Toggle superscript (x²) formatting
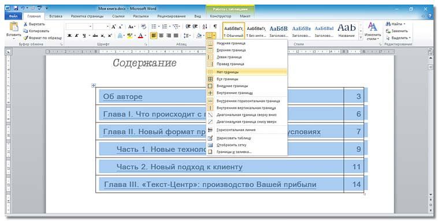Viewport: 438px width, 221px height. click(x=110, y=36)
